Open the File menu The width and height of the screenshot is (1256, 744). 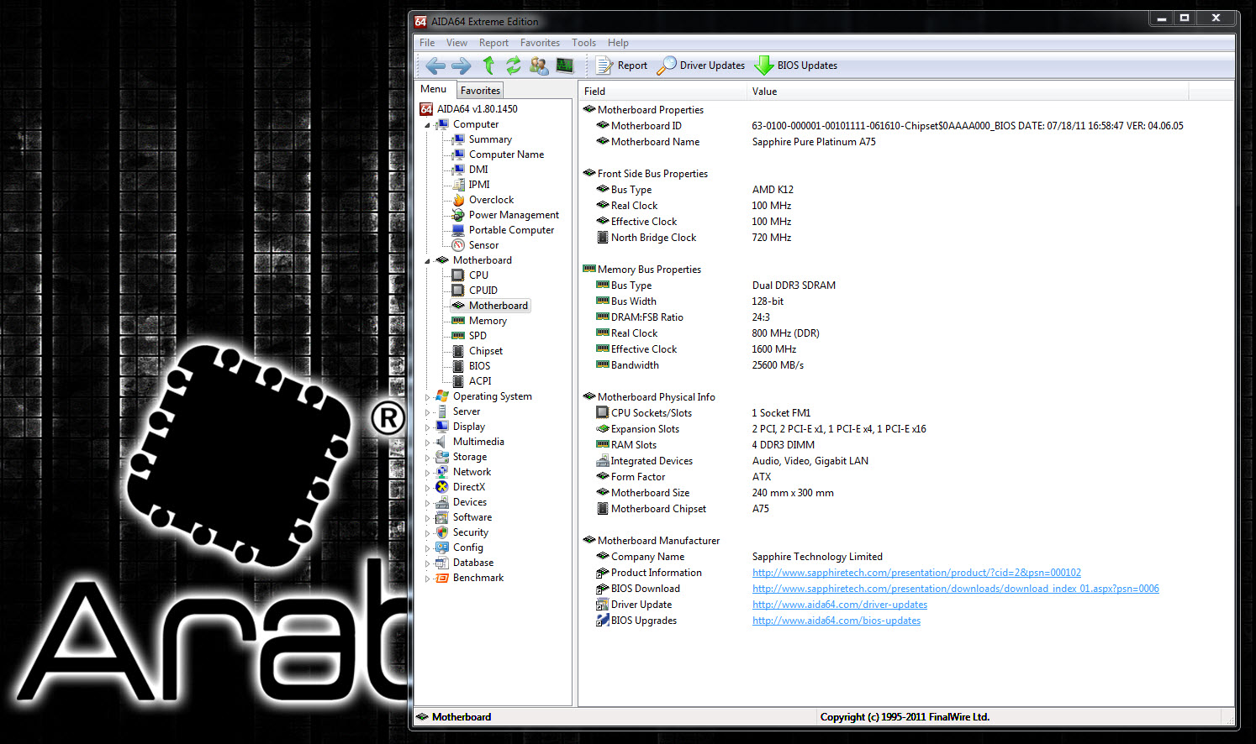427,43
